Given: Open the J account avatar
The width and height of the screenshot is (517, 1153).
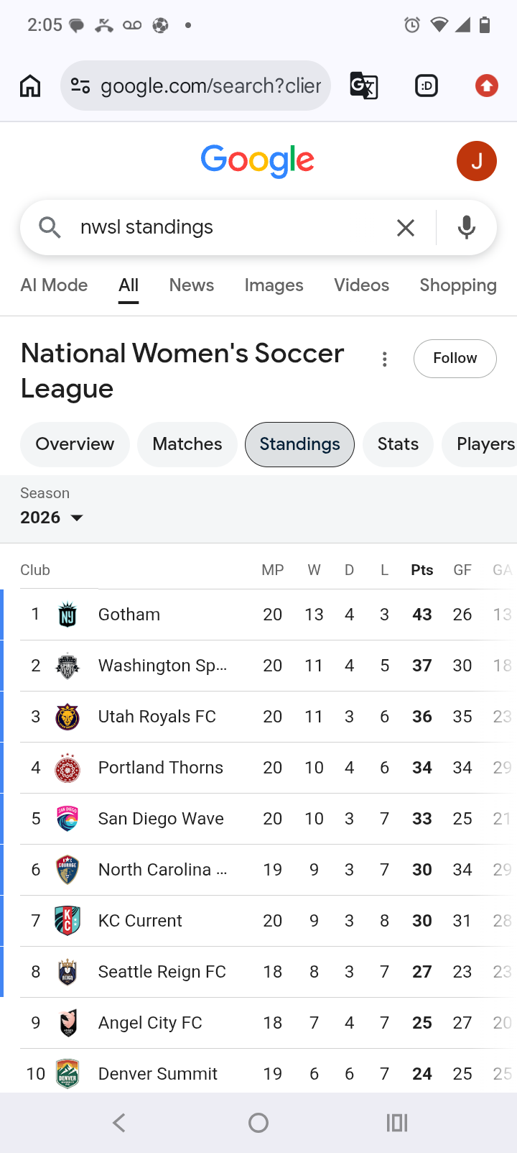Looking at the screenshot, I should point(477,161).
